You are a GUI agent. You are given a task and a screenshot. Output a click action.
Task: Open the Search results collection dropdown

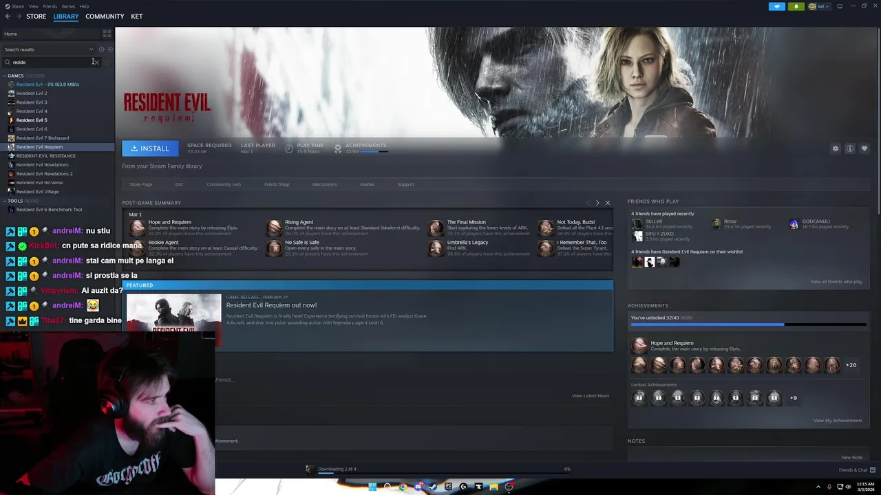point(48,49)
